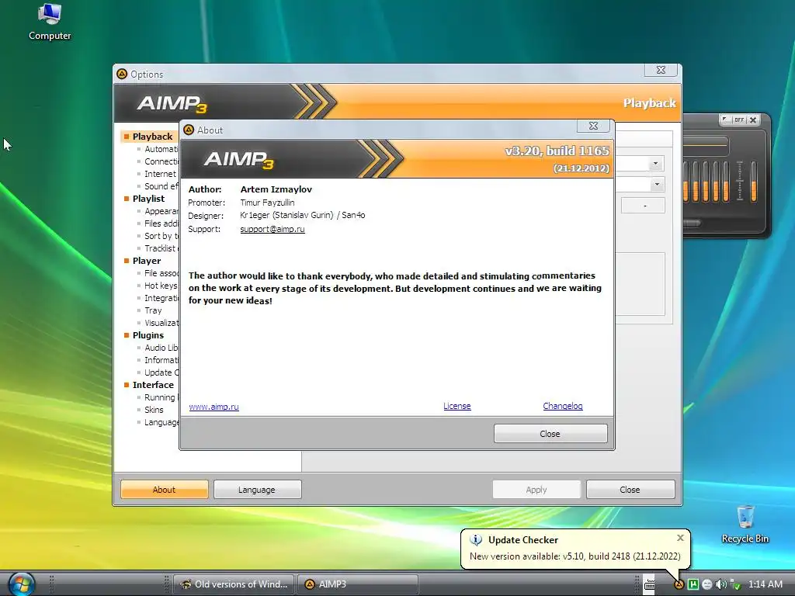The image size is (795, 596).
Task: Dismiss the Update Checker balloon with its X
Action: [680, 538]
